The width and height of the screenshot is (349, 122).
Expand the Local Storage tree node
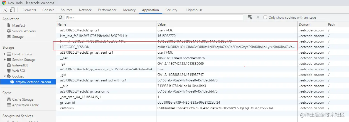[x=5, y=54]
